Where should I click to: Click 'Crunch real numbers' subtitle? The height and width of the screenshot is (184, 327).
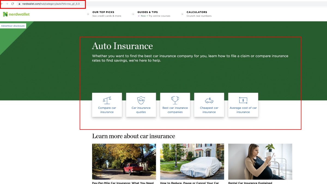[199, 16]
